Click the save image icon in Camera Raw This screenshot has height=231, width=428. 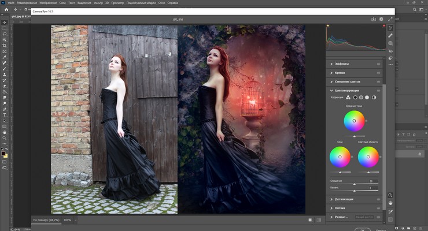coord(374,19)
